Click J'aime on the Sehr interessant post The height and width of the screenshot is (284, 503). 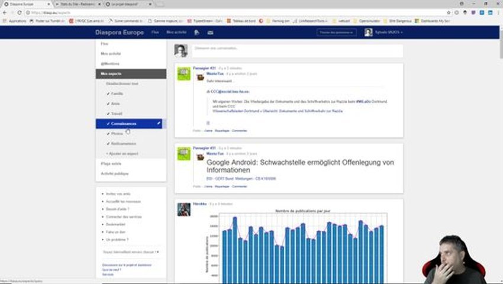coord(208,131)
